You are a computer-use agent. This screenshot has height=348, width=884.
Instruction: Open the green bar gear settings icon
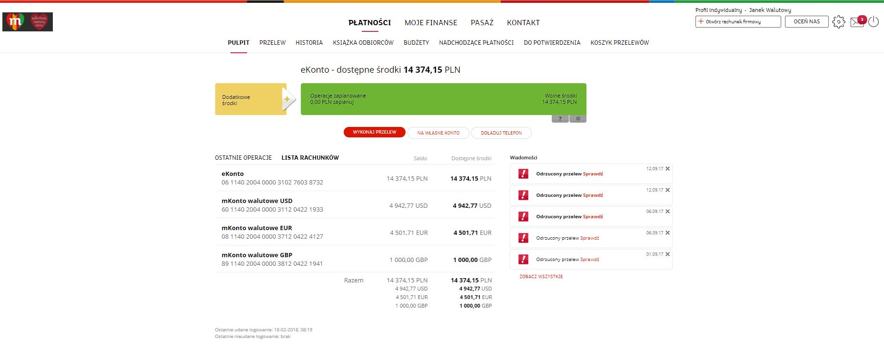tap(578, 119)
